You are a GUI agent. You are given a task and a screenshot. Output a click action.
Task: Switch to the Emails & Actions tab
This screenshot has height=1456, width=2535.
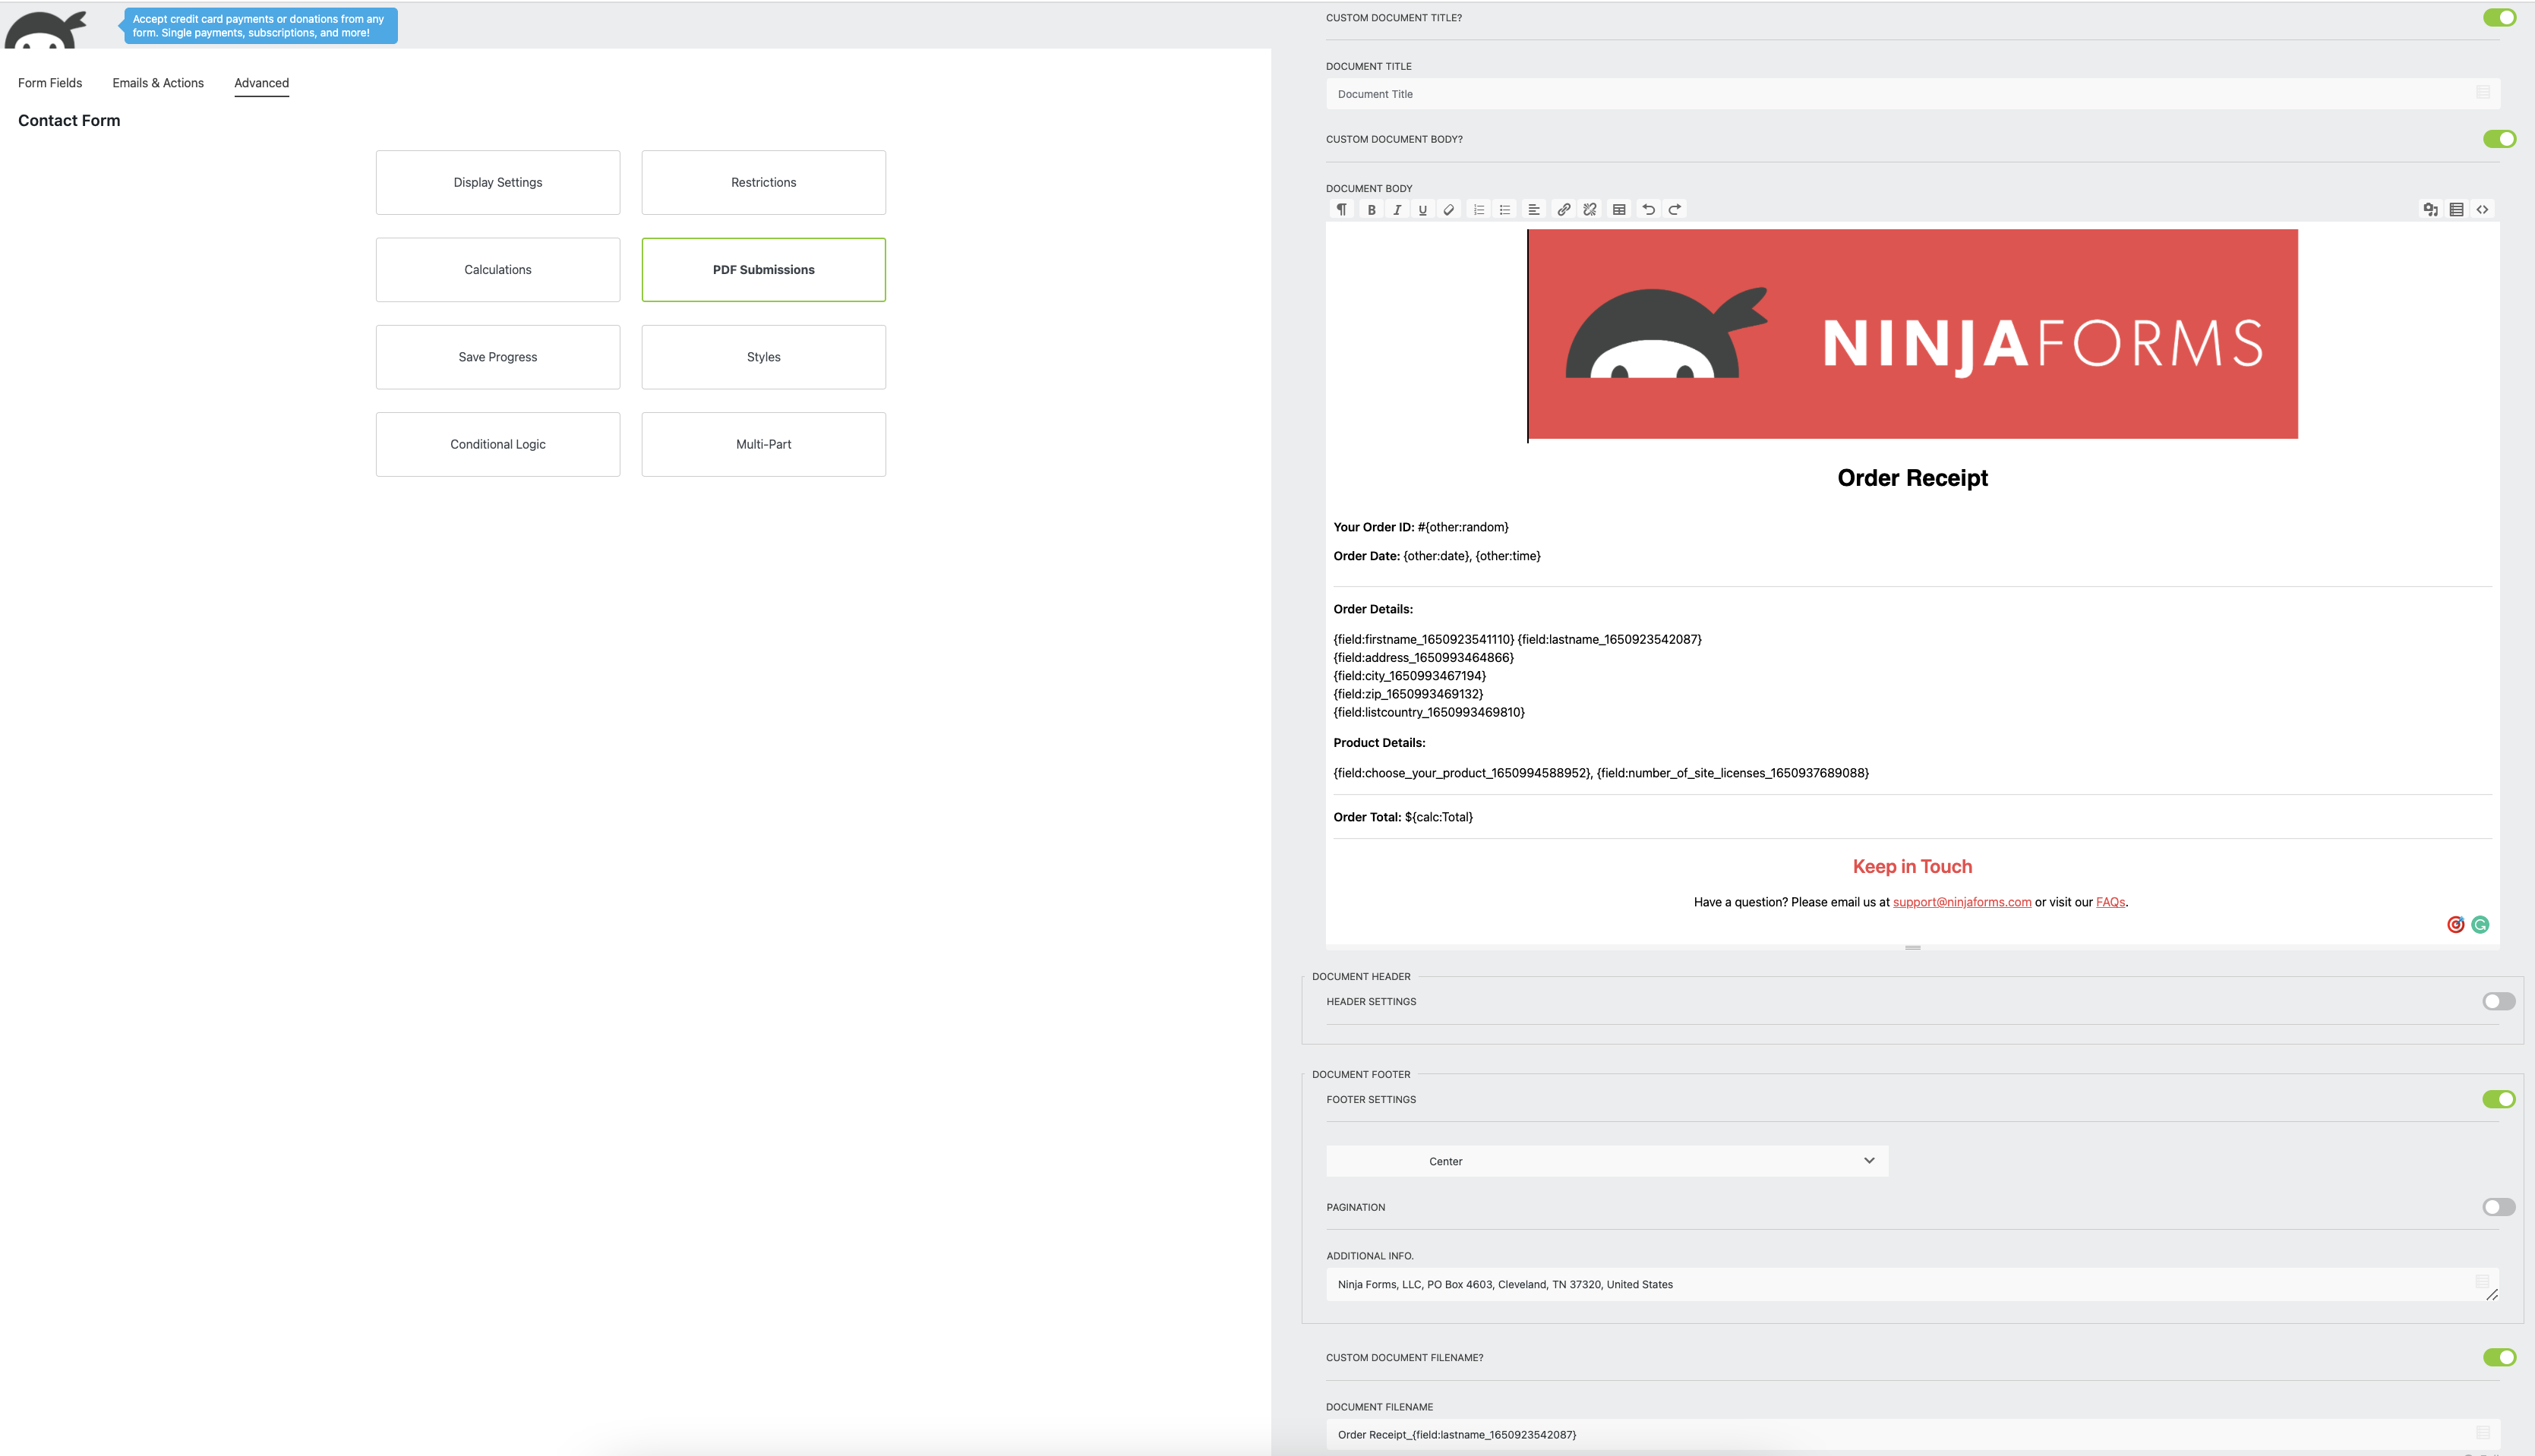(x=157, y=83)
